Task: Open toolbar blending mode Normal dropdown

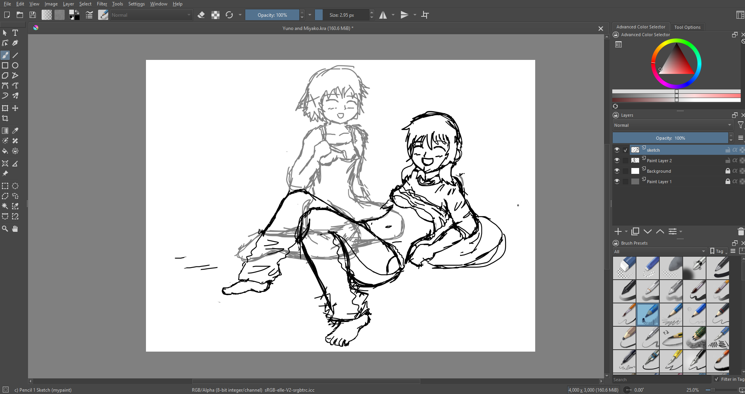Action: coord(151,15)
